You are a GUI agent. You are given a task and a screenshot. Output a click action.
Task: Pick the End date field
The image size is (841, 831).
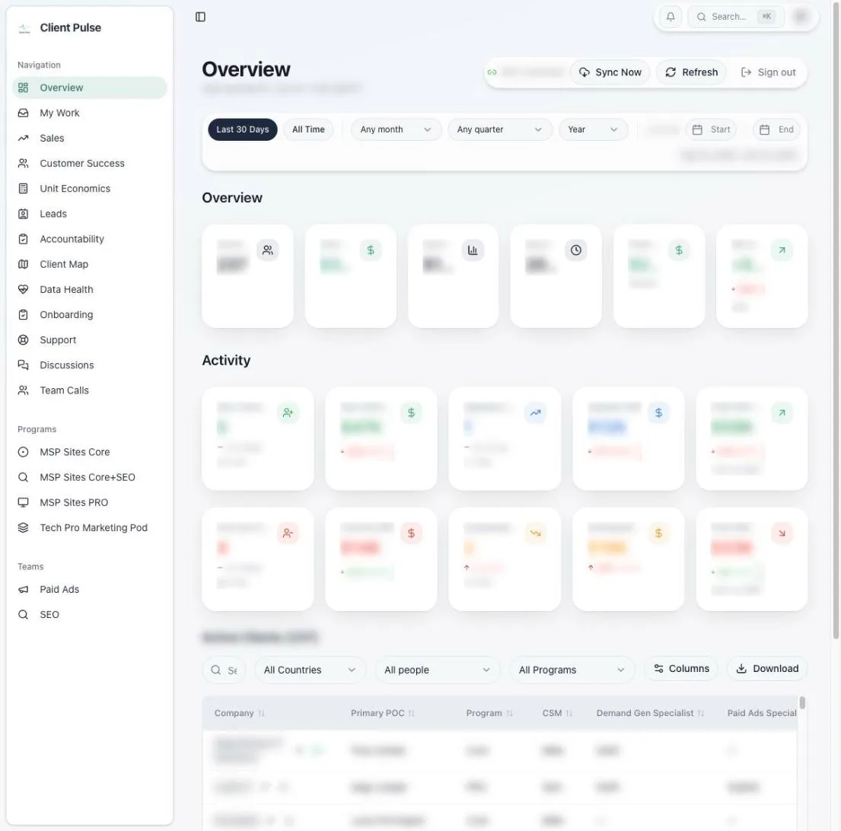tap(776, 129)
